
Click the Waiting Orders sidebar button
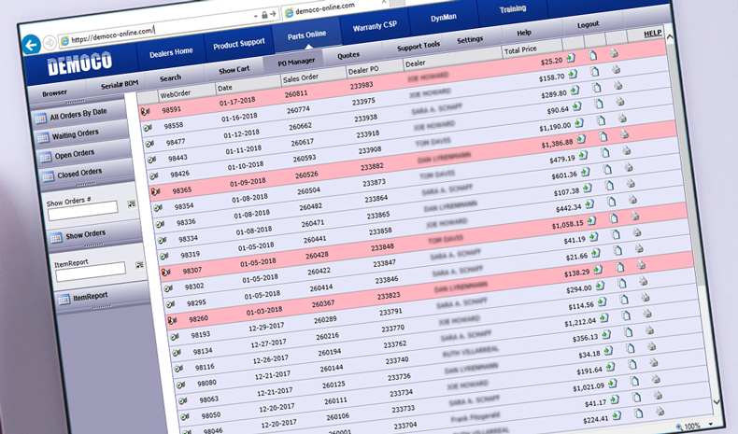point(75,135)
